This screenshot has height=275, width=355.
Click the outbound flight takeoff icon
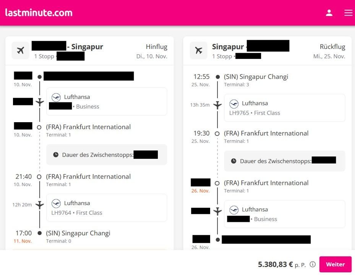(x=21, y=50)
